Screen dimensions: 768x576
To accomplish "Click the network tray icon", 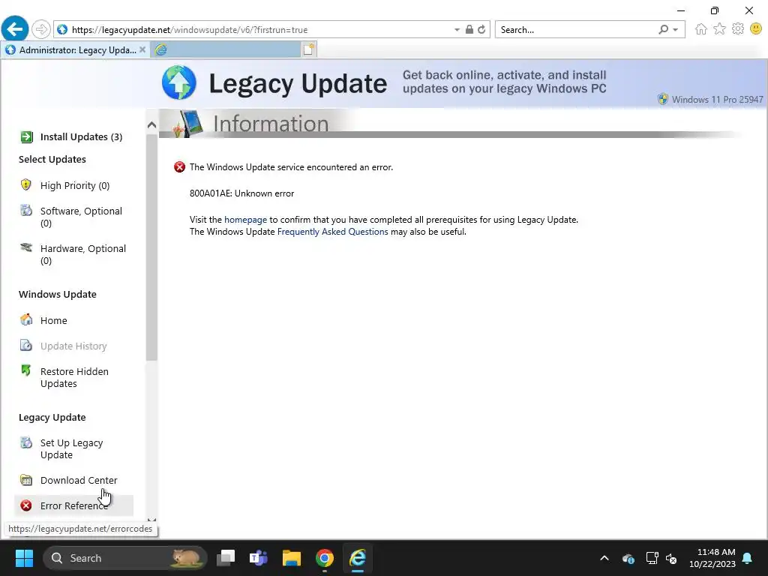I will [652, 558].
